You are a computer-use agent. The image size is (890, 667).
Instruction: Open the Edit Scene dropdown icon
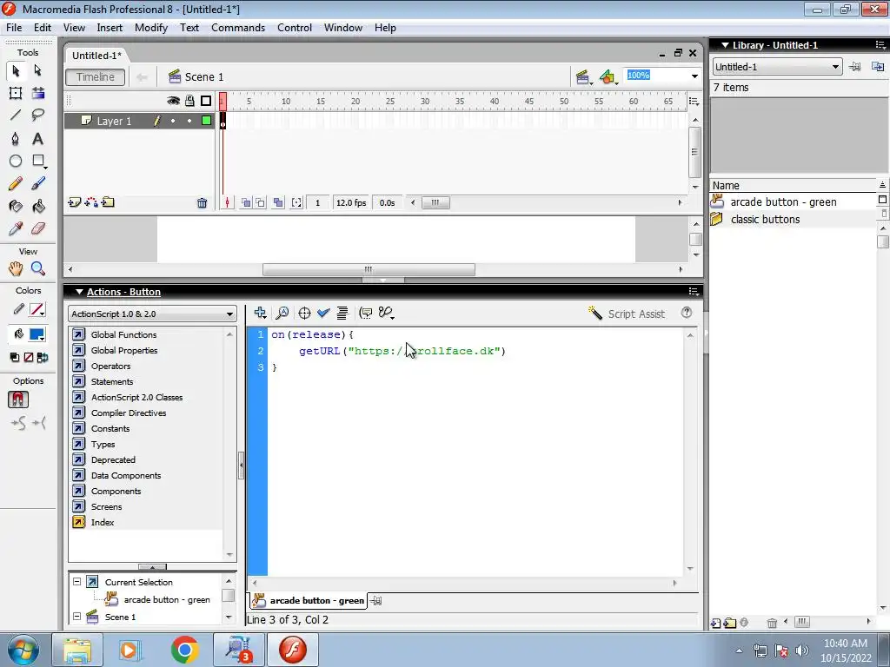(583, 77)
